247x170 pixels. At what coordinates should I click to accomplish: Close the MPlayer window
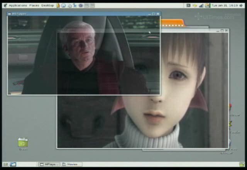[x=158, y=14]
